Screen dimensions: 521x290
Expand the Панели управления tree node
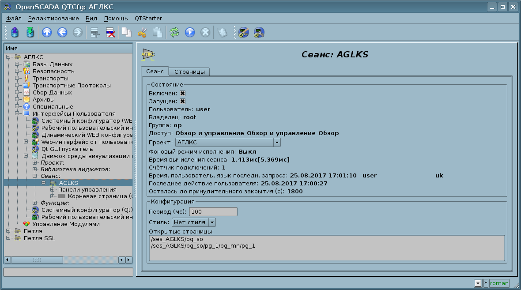coord(53,190)
